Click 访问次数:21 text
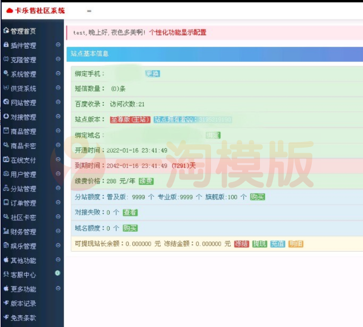Image resolution: width=363 pixels, height=327 pixels. pyautogui.click(x=127, y=104)
